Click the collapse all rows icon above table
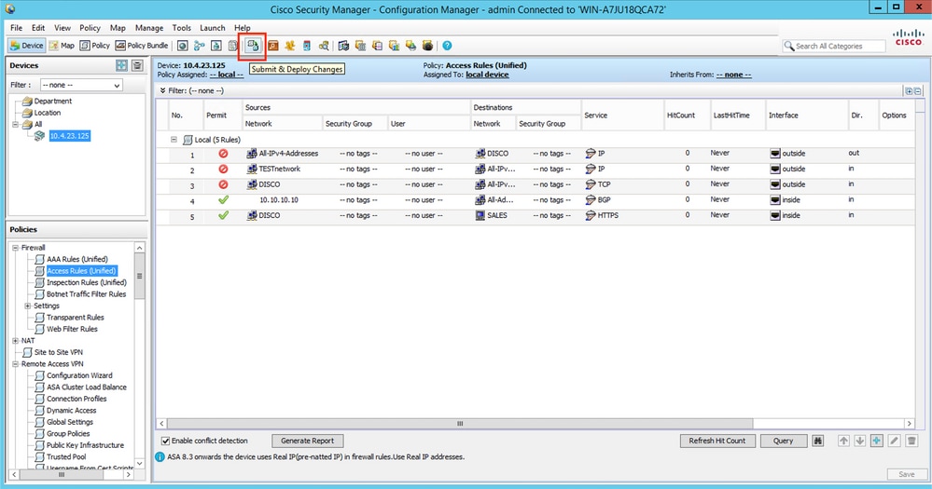 click(x=917, y=90)
